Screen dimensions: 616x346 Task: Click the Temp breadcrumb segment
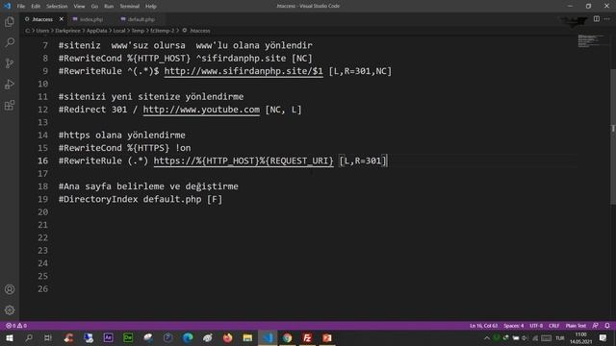(x=138, y=31)
